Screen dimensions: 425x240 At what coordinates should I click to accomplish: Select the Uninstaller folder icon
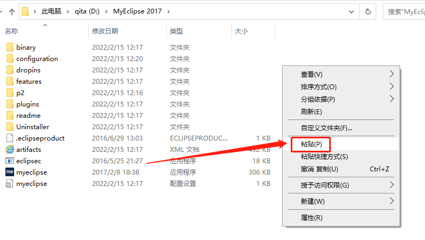point(10,126)
